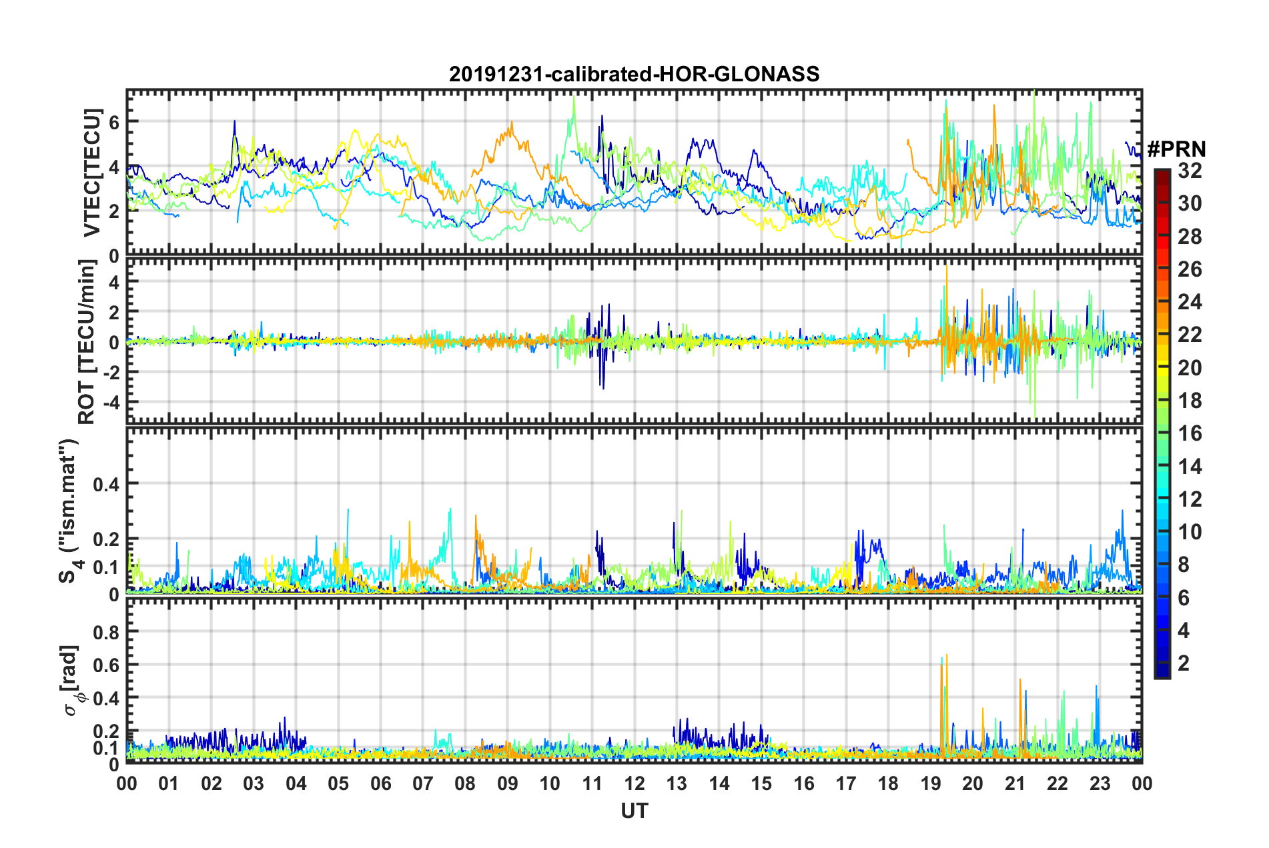
Task: Click the plot title 20191231-calibrated-HOR-GLONASS
Action: 634,74
